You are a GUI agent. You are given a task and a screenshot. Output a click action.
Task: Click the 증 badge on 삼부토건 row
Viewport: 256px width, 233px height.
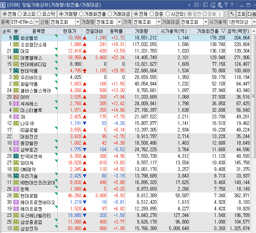16,149
